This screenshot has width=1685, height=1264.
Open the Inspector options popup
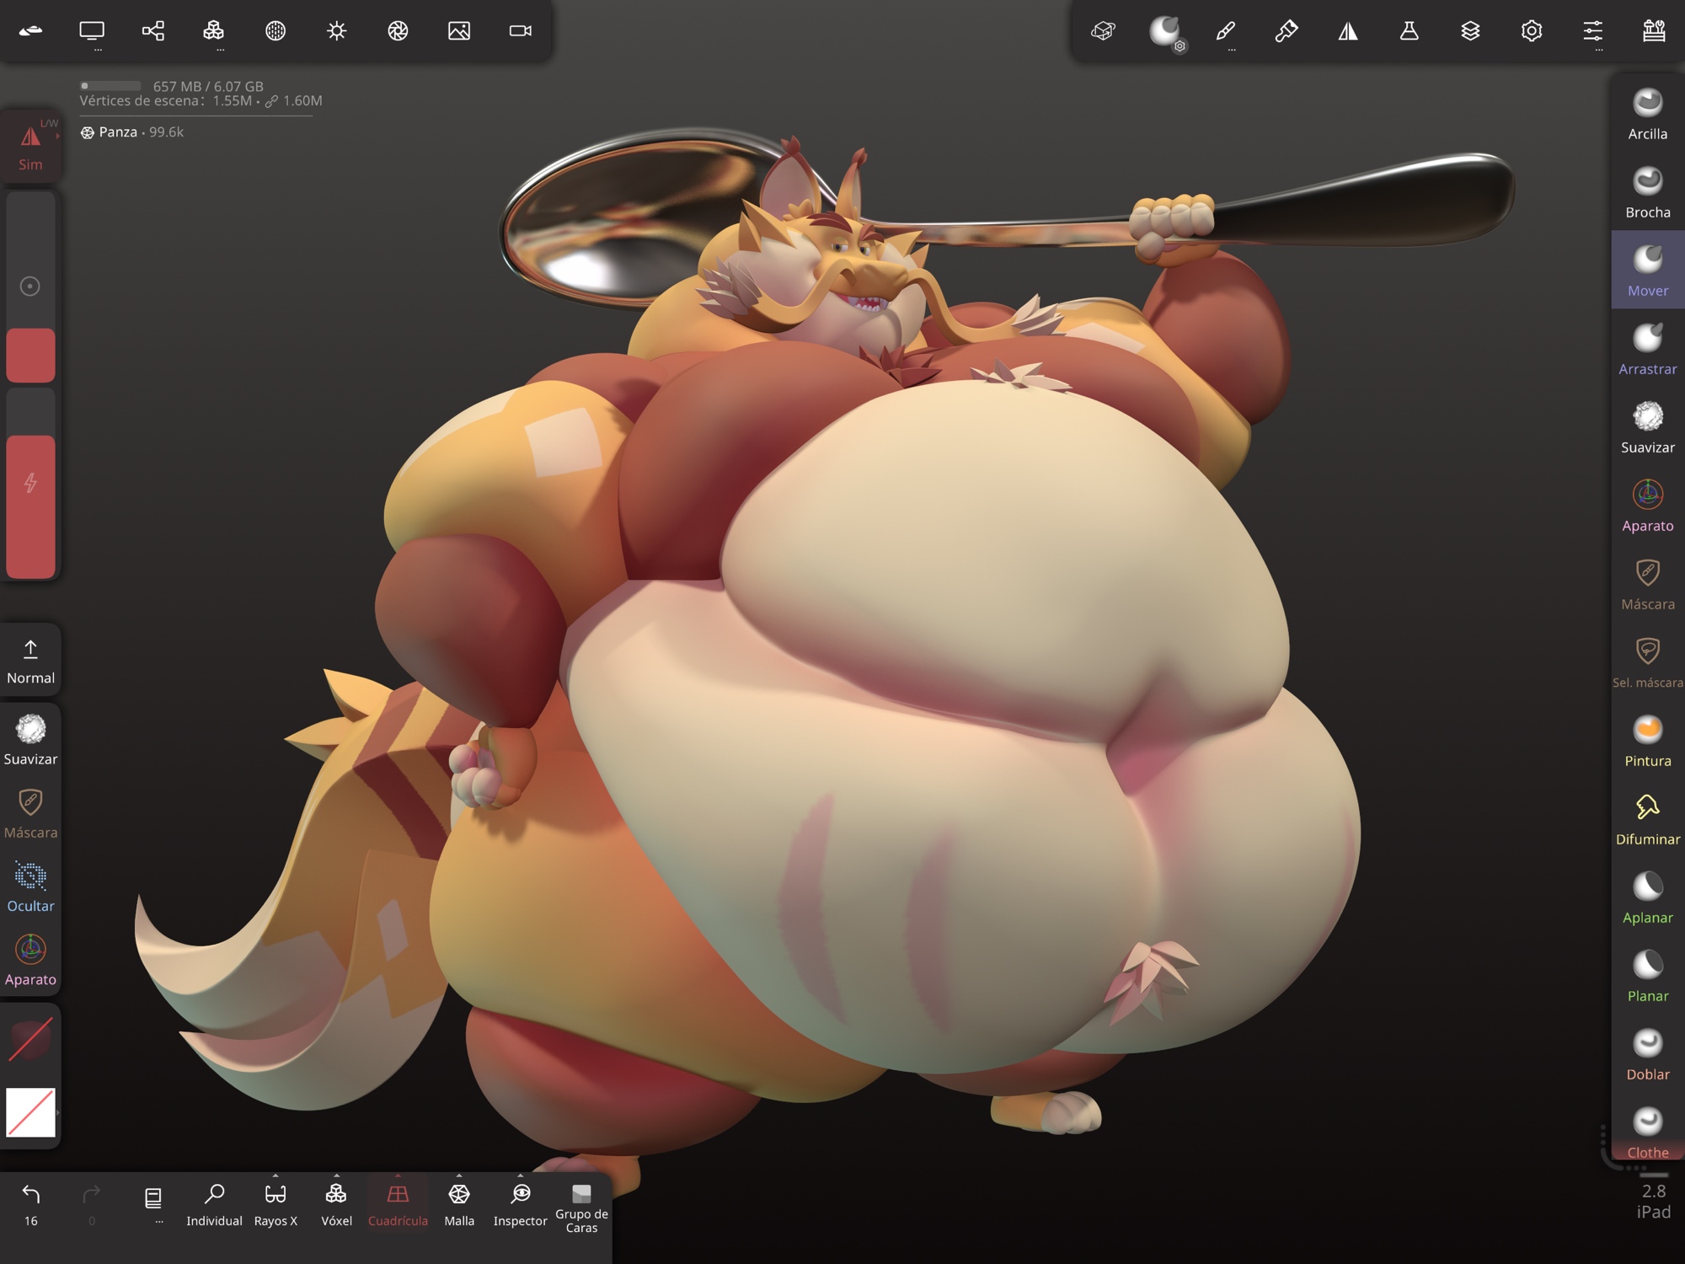(x=520, y=1176)
